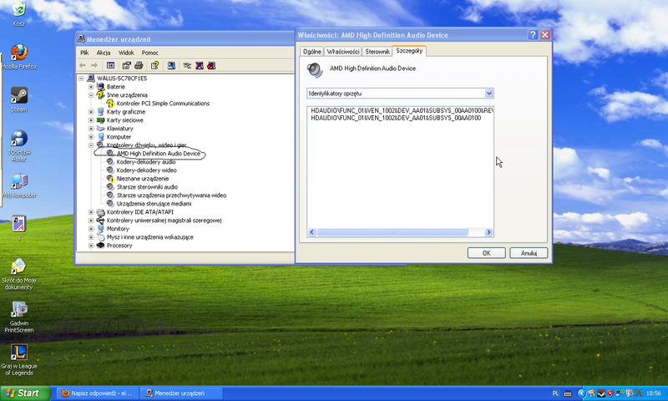The width and height of the screenshot is (668, 401).
Task: Click the red shield tray icon
Action: (610, 393)
